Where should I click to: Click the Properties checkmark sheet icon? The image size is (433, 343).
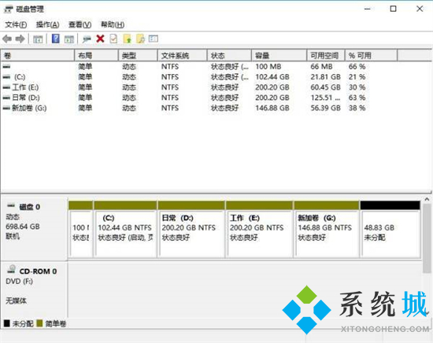tap(113, 39)
